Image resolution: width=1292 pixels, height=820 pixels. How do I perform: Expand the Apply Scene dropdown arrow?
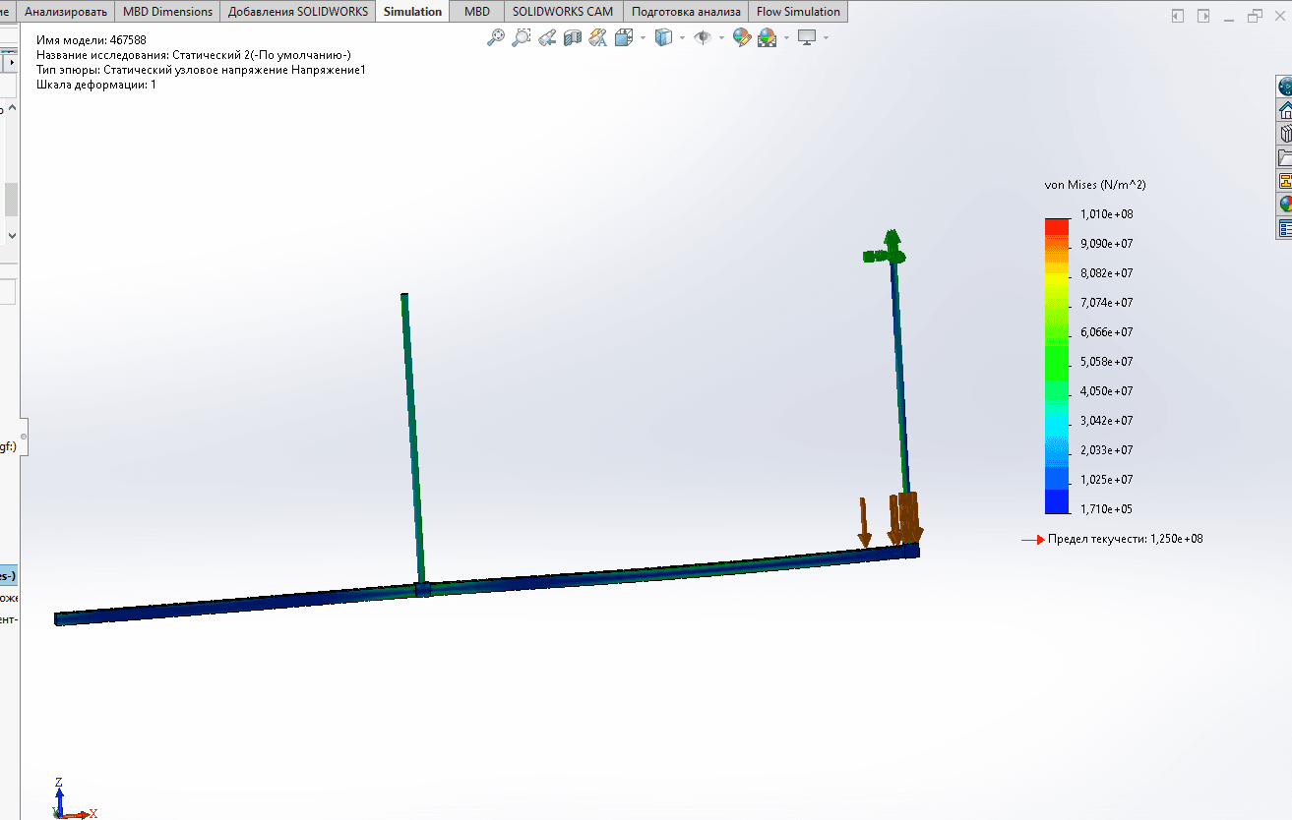pyautogui.click(x=787, y=38)
